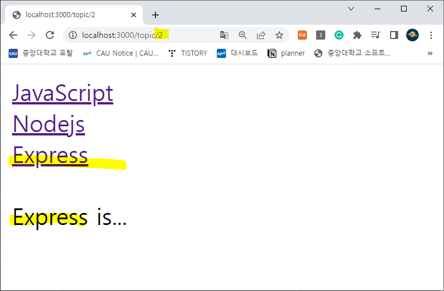The height and width of the screenshot is (291, 444).
Task: Minimize the browser window
Action: [377, 9]
